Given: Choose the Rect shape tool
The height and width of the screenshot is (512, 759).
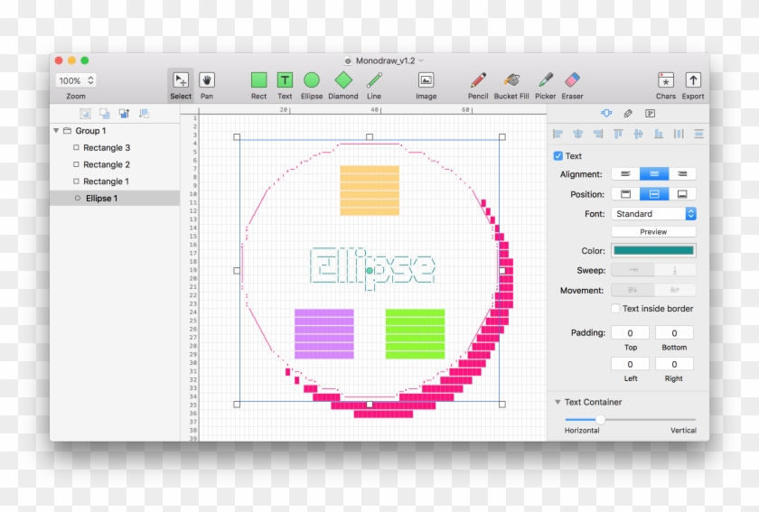Looking at the screenshot, I should coord(259,80).
